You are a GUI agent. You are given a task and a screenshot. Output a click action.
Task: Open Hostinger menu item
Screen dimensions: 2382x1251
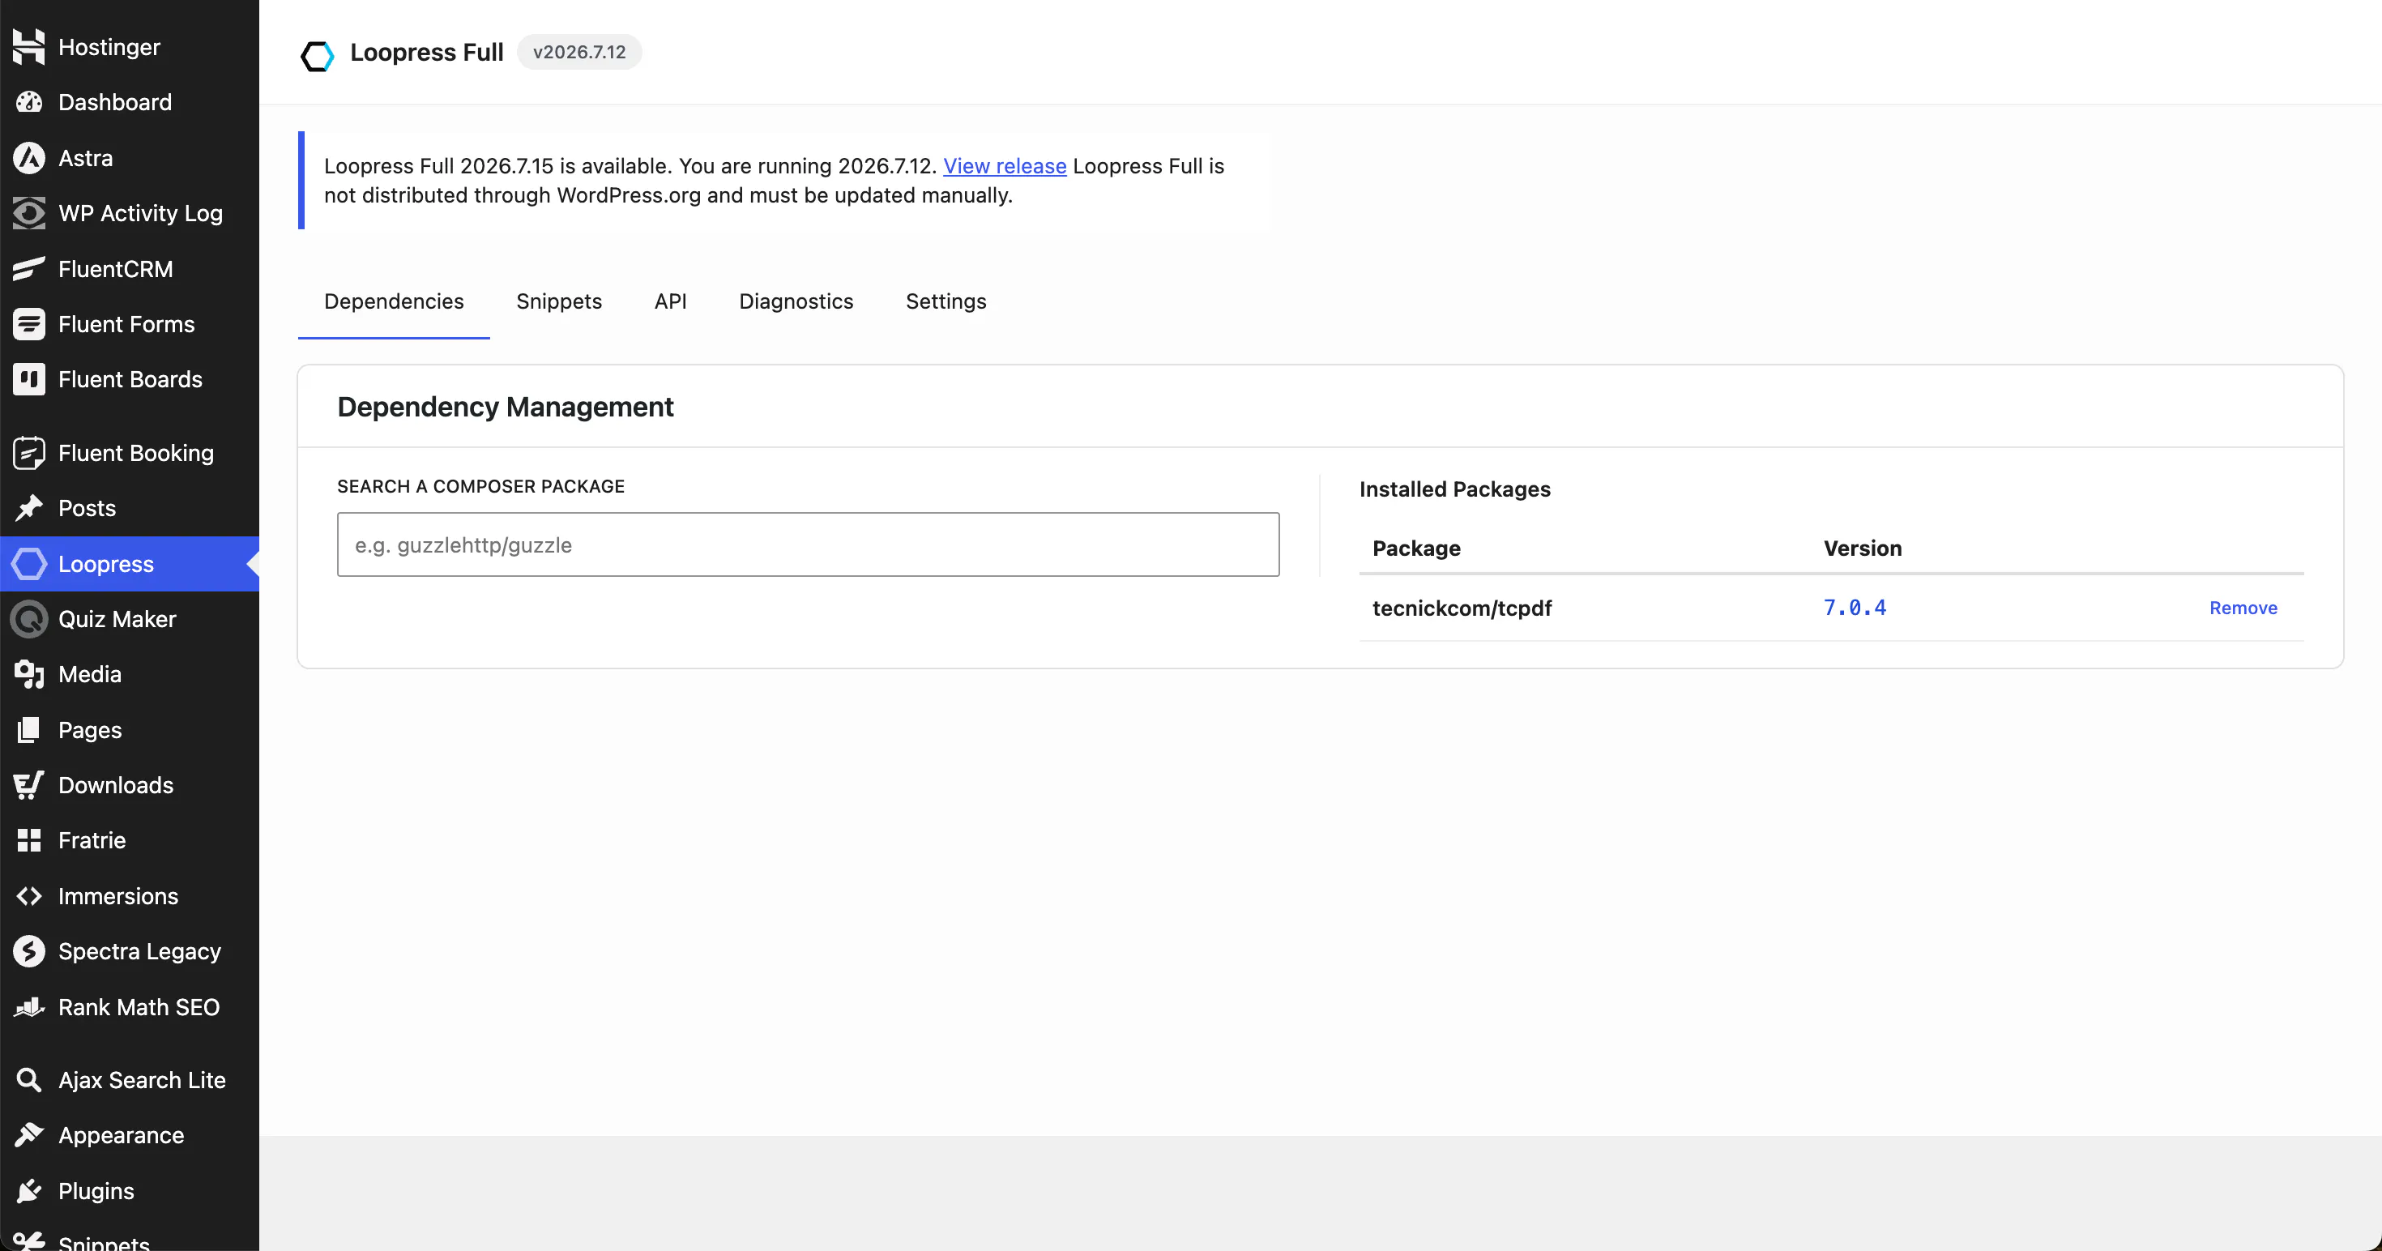click(x=109, y=47)
